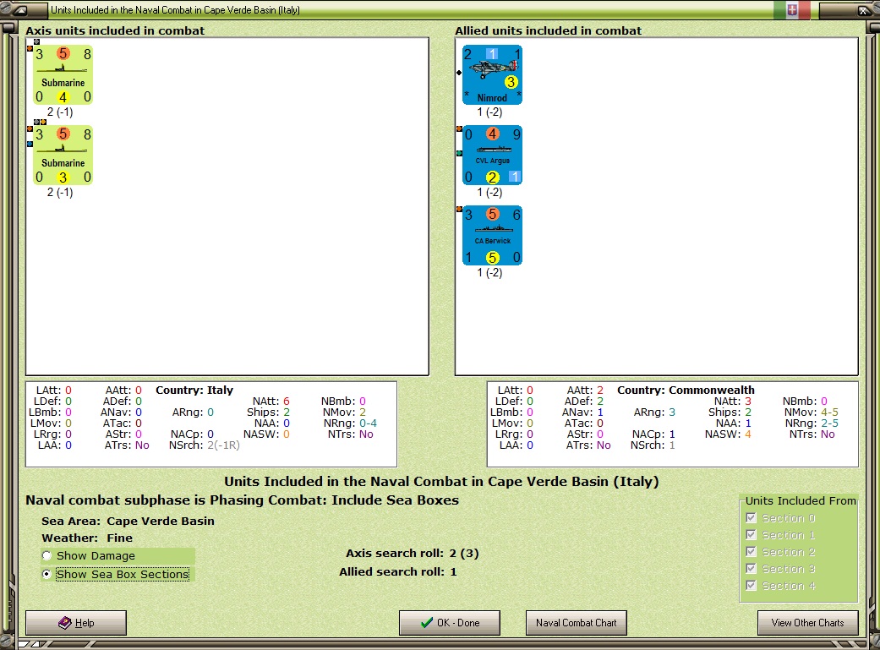Screen dimensions: 880x650
Task: Toggle the Section 2 checkbox
Action: point(751,552)
